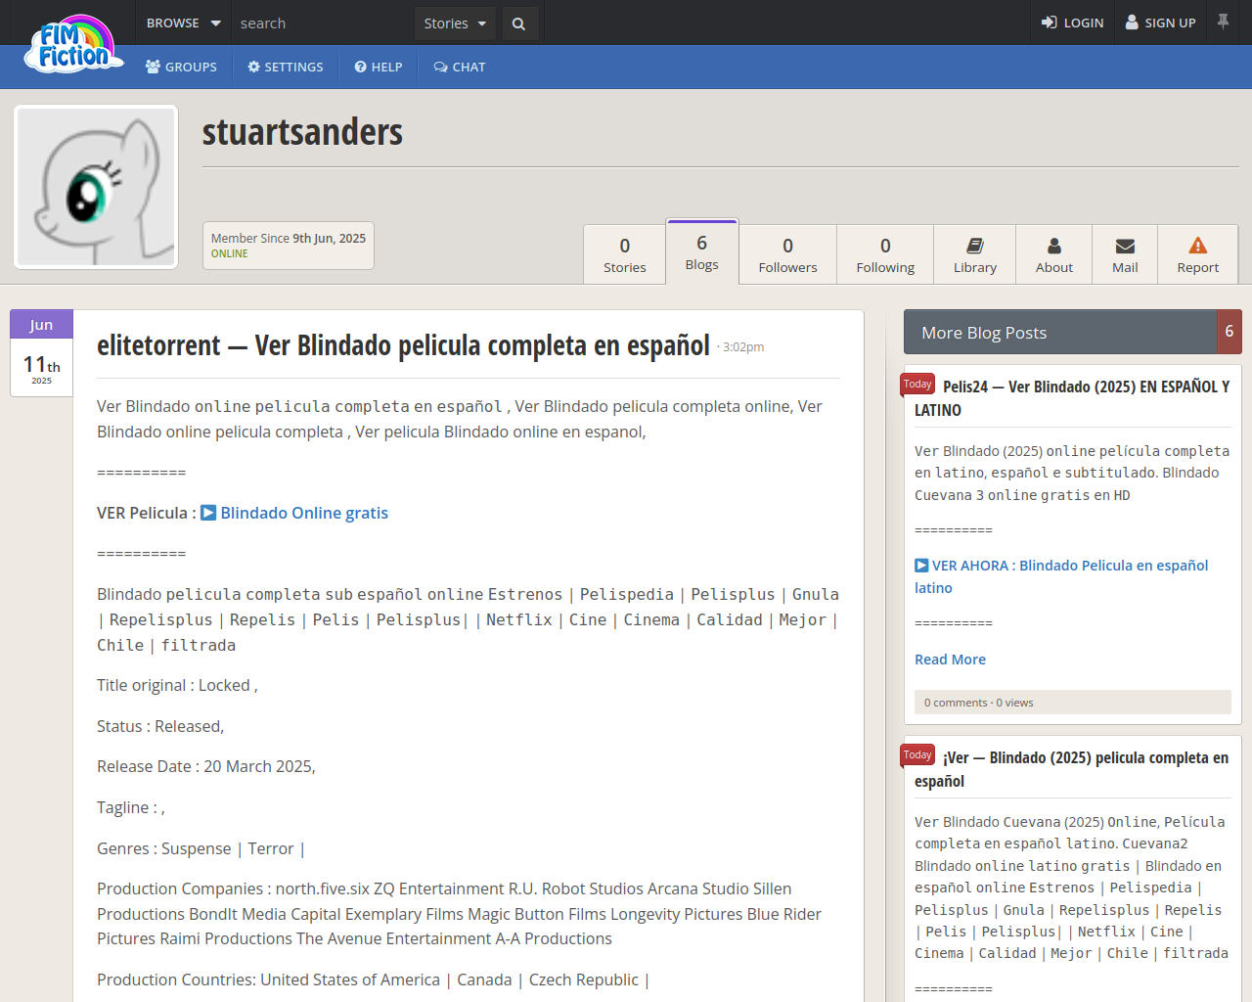Click the 'Member Since 9th Jun, 2025' text
The width and height of the screenshot is (1252, 1002).
pos(289,238)
